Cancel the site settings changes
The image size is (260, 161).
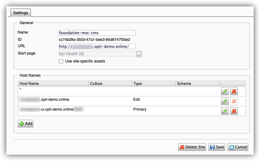238,147
